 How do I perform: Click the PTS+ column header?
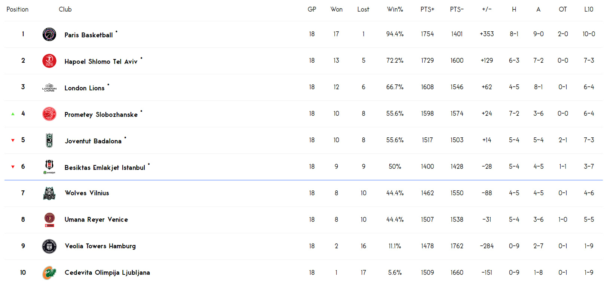pos(427,9)
